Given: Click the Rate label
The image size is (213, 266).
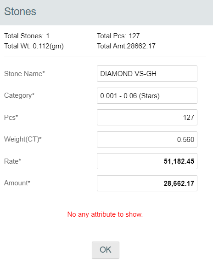Looking at the screenshot, I should pos(12,161).
